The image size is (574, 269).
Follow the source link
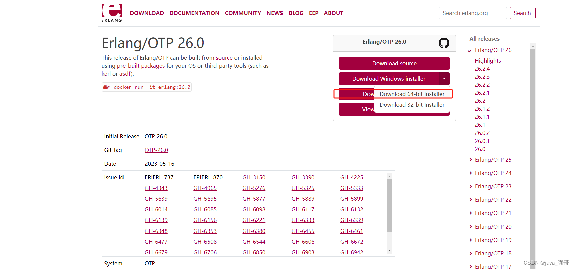tap(224, 58)
